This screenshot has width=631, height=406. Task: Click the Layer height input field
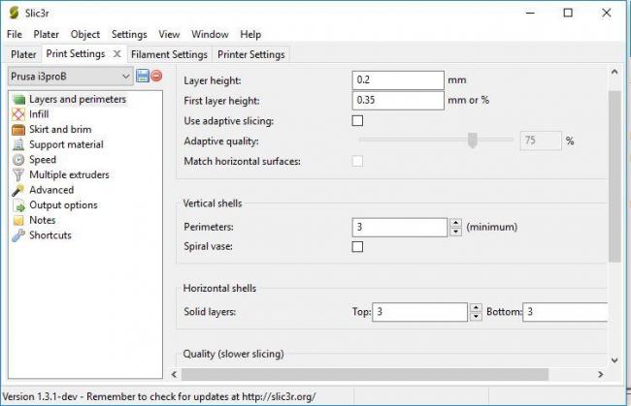coord(398,79)
